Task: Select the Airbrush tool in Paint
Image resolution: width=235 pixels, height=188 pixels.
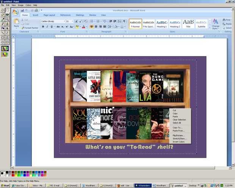Action: (3, 28)
